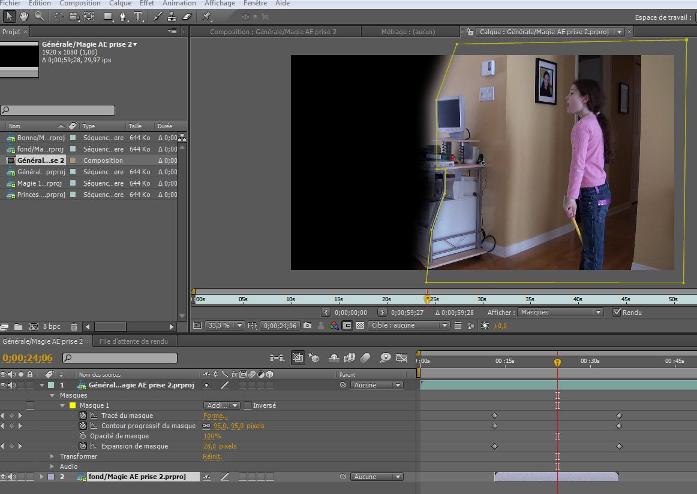The image size is (697, 494).
Task: Click the Réinit. transform reset link
Action: tap(212, 456)
